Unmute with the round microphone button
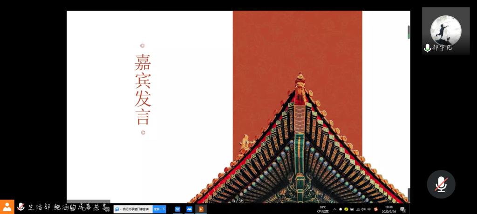 [441, 184]
